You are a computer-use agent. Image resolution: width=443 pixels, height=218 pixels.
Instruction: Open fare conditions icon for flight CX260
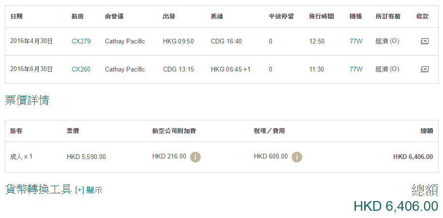click(425, 70)
